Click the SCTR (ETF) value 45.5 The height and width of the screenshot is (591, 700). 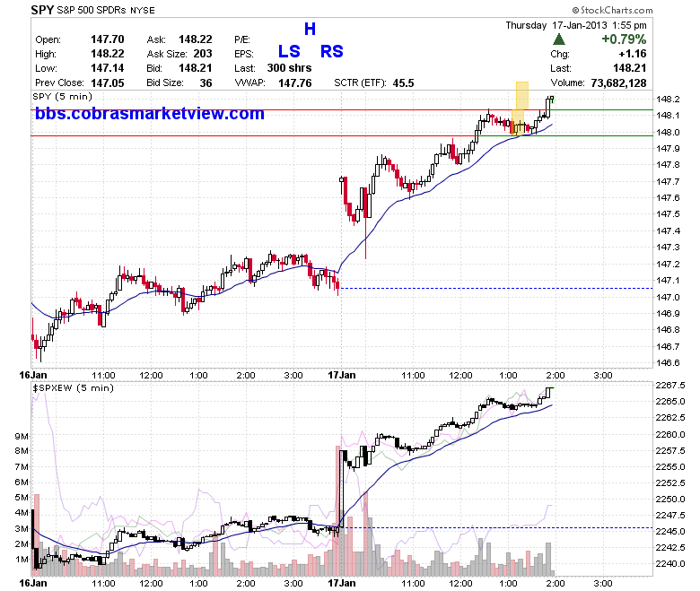[x=403, y=83]
